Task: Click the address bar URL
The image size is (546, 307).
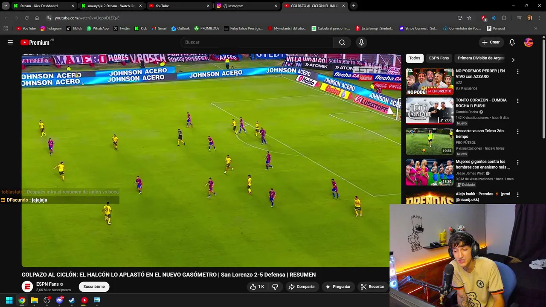Action: [x=87, y=18]
